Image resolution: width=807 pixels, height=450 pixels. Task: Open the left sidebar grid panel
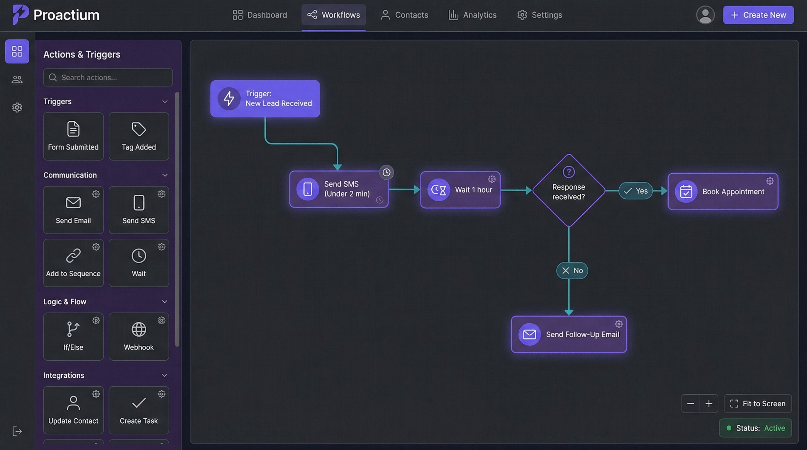17,52
